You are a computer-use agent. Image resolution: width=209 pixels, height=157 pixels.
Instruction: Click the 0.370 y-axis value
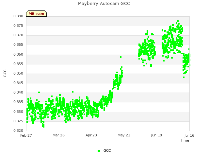(x=18, y=35)
